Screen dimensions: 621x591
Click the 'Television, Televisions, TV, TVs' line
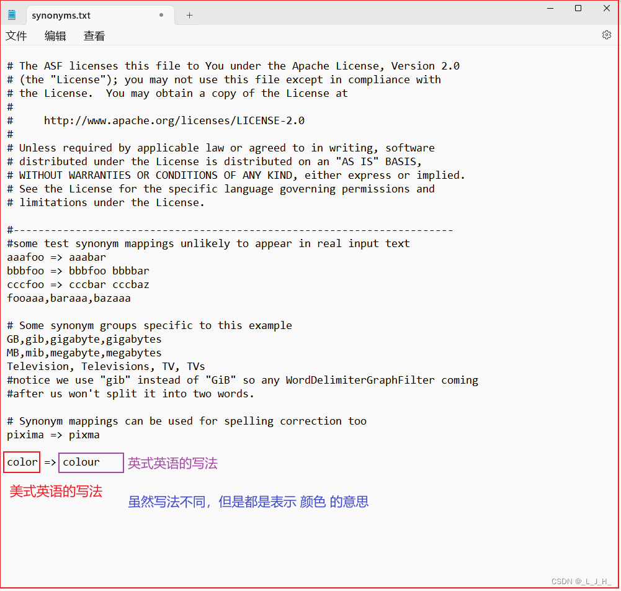click(105, 367)
